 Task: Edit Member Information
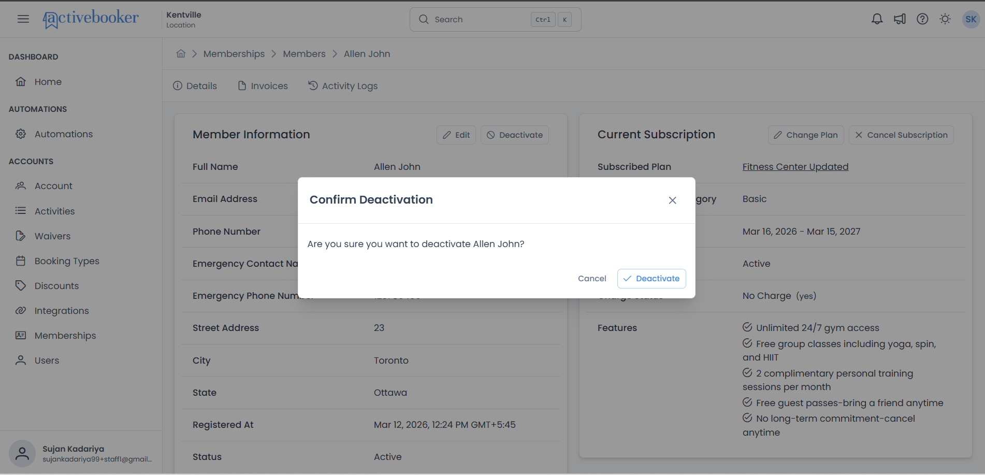tap(456, 135)
